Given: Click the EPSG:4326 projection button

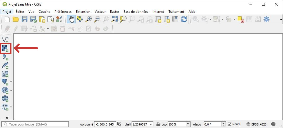Looking at the screenshot, I should click(256, 124).
